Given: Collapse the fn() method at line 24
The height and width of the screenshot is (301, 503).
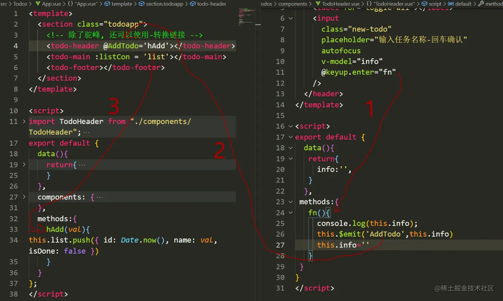Looking at the screenshot, I should click(x=291, y=213).
